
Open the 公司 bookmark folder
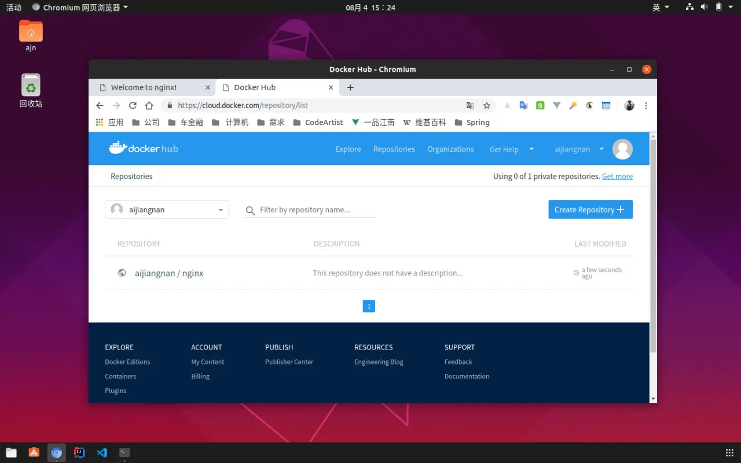pyautogui.click(x=146, y=122)
